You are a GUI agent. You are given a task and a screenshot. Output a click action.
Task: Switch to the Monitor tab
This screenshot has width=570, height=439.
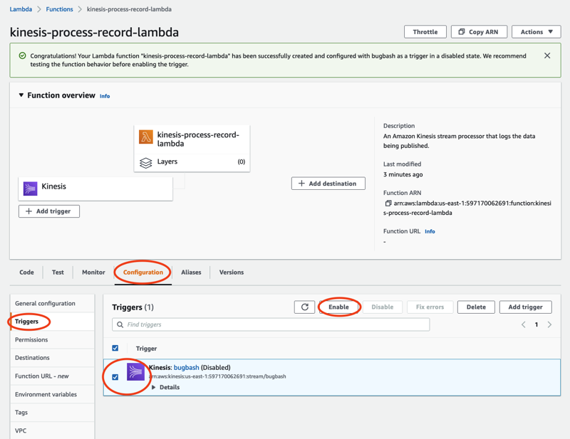coord(93,273)
